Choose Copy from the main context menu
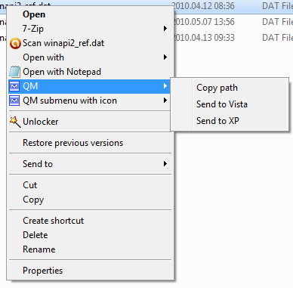 (33, 200)
